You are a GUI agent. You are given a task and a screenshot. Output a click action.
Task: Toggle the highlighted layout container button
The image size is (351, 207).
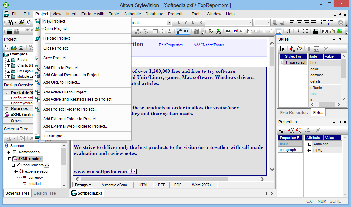pos(279,31)
